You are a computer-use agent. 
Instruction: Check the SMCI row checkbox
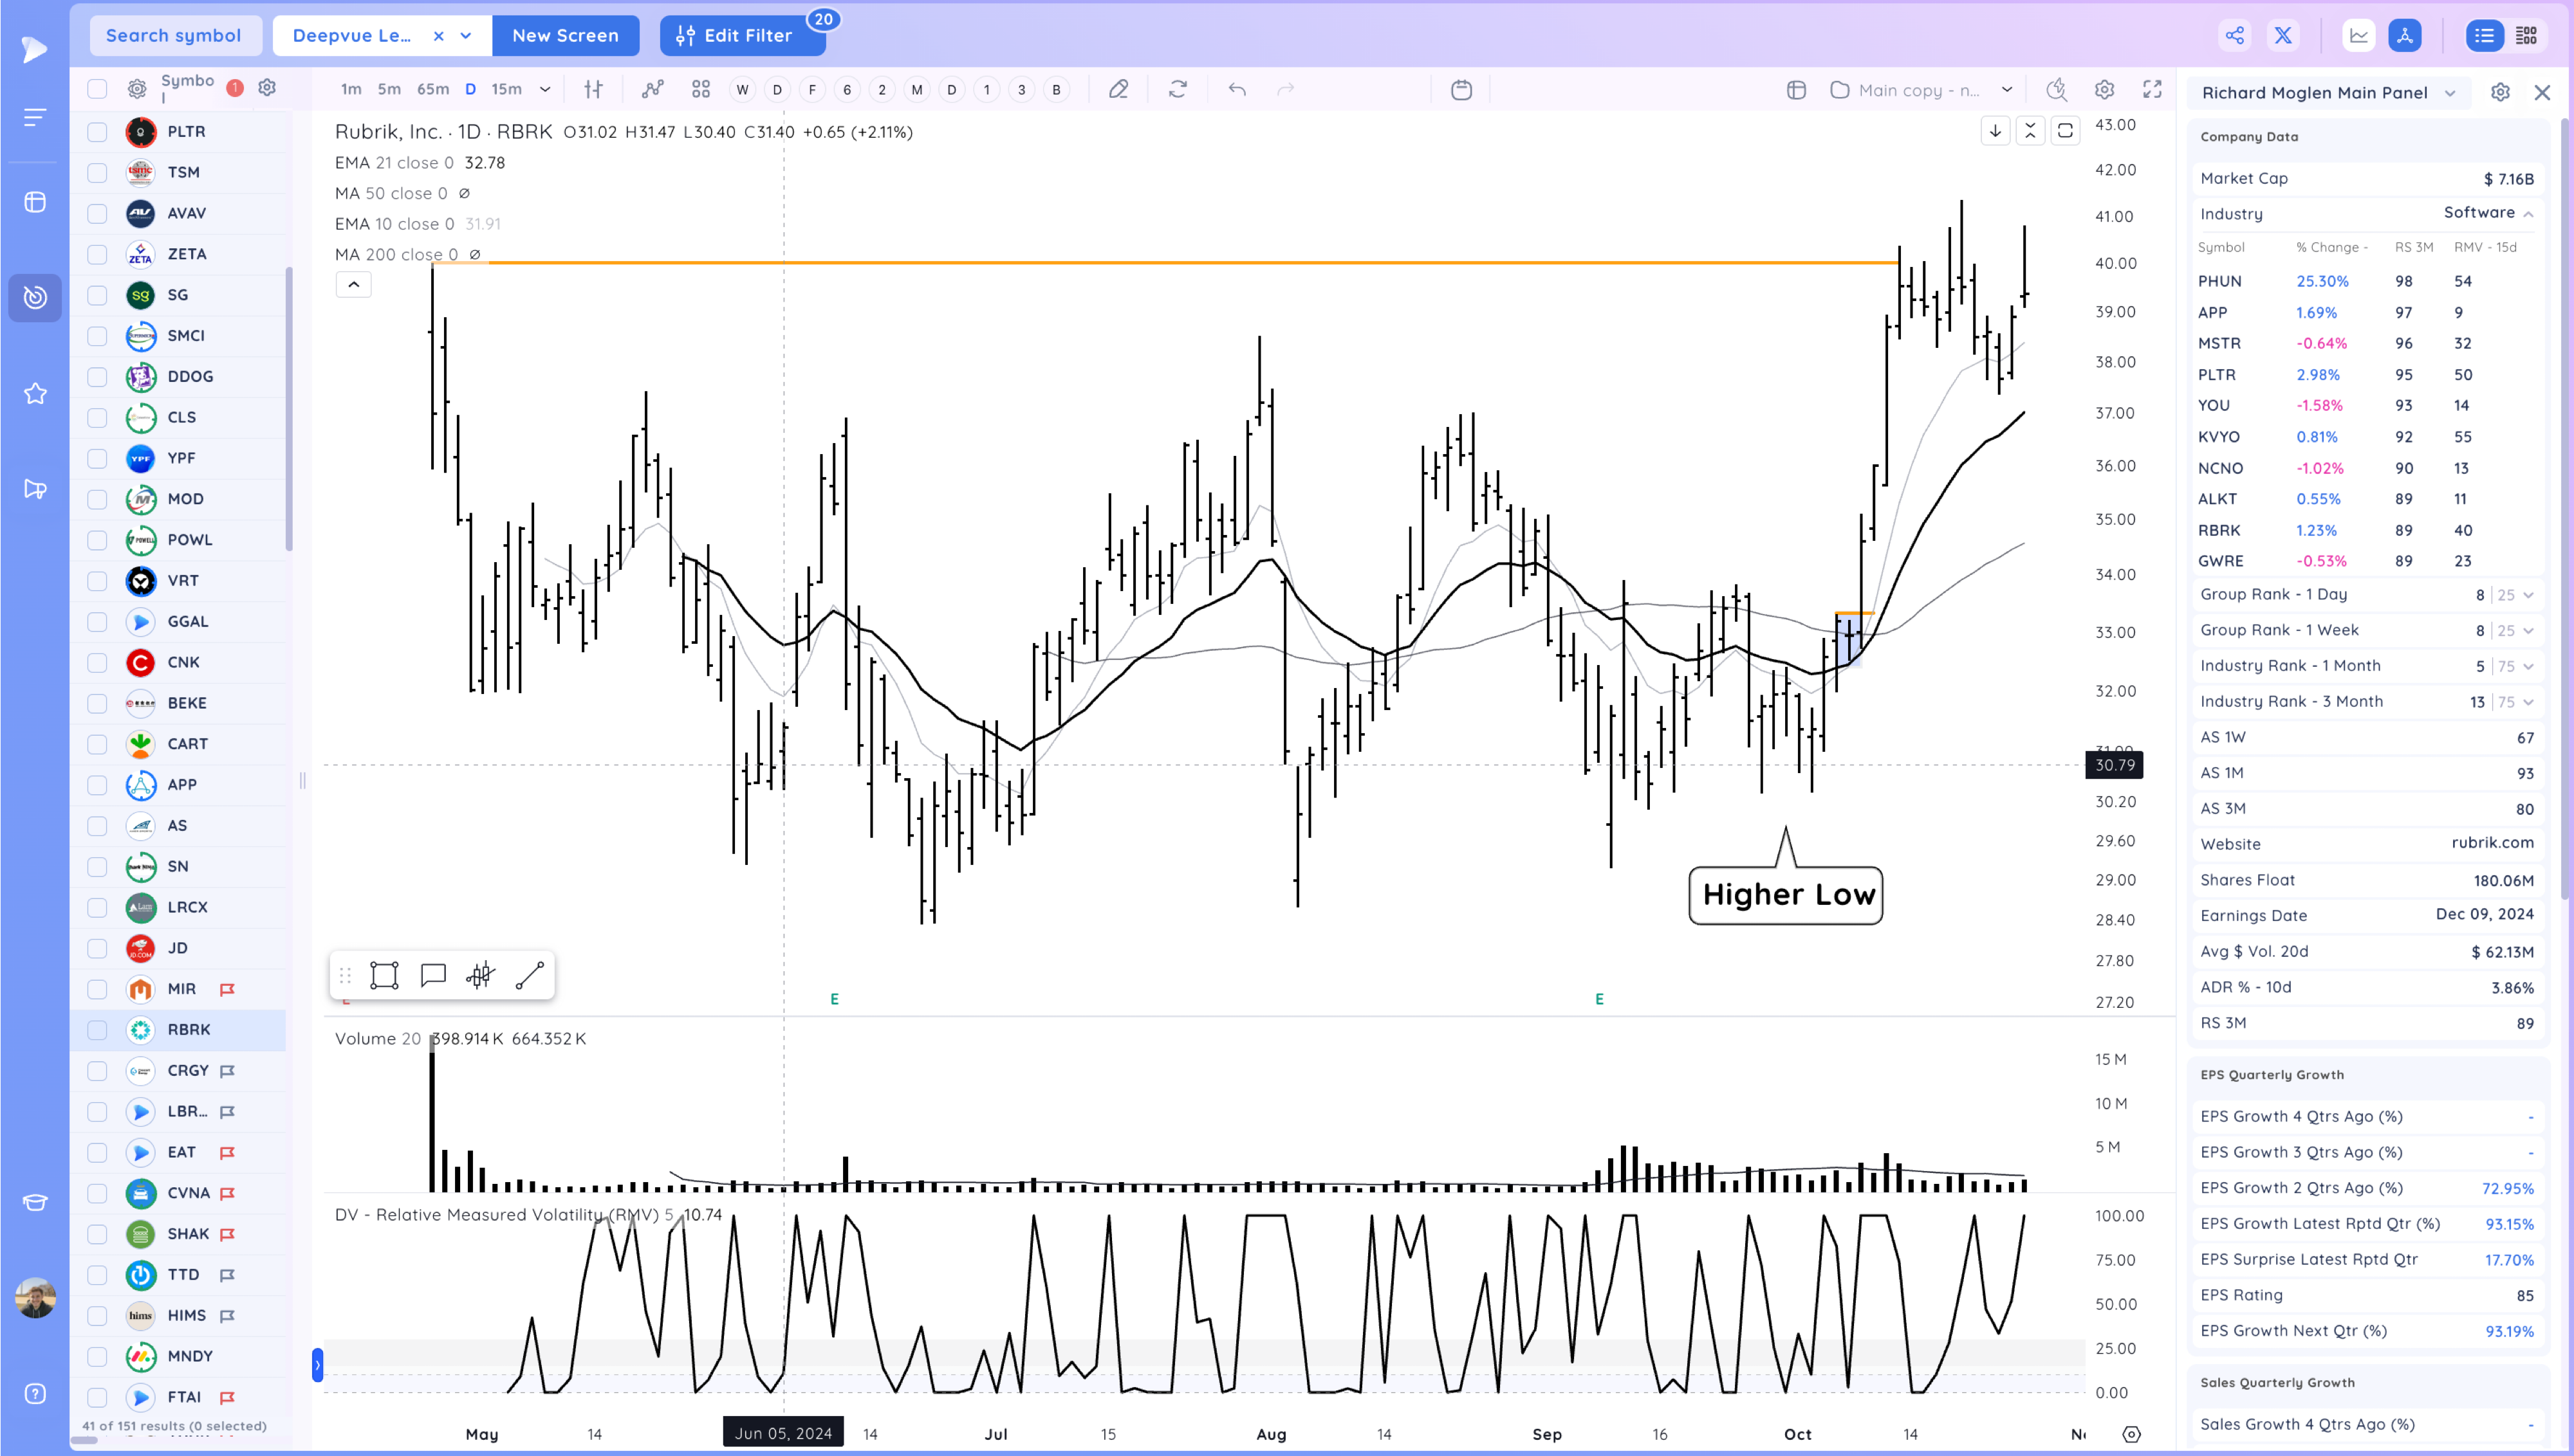pyautogui.click(x=97, y=336)
